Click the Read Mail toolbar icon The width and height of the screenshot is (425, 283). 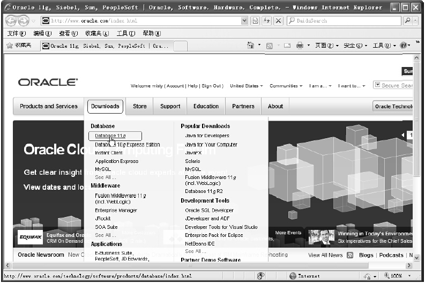[287, 46]
